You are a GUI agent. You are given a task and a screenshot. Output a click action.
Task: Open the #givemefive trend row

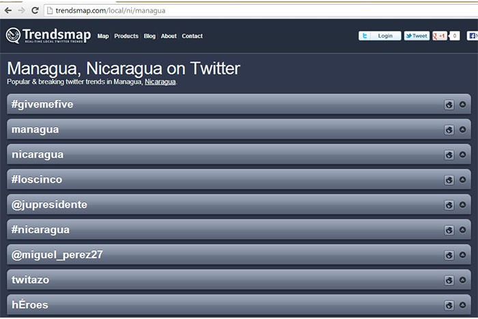pyautogui.click(x=239, y=105)
